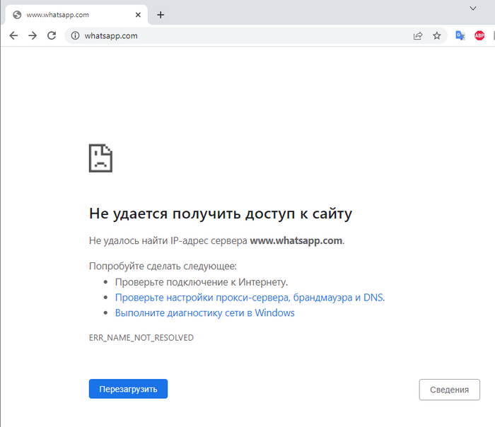
Task: Expand the tab search dropdown chevron
Action: (x=473, y=8)
